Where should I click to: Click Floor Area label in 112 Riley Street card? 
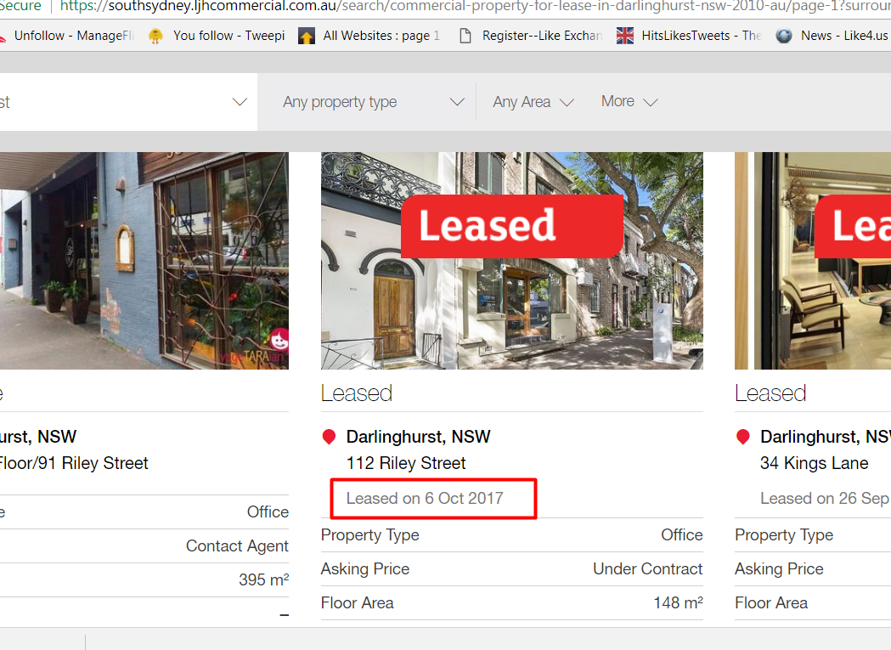(357, 602)
